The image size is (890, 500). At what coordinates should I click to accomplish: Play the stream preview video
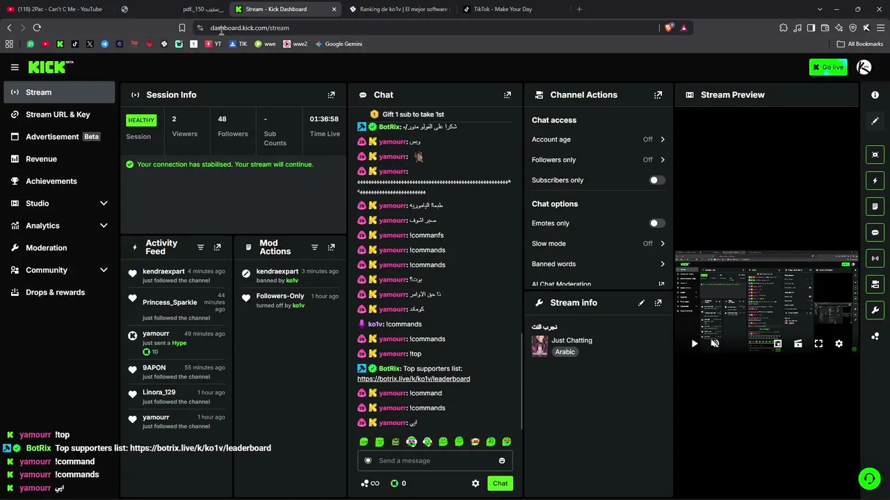click(x=694, y=344)
